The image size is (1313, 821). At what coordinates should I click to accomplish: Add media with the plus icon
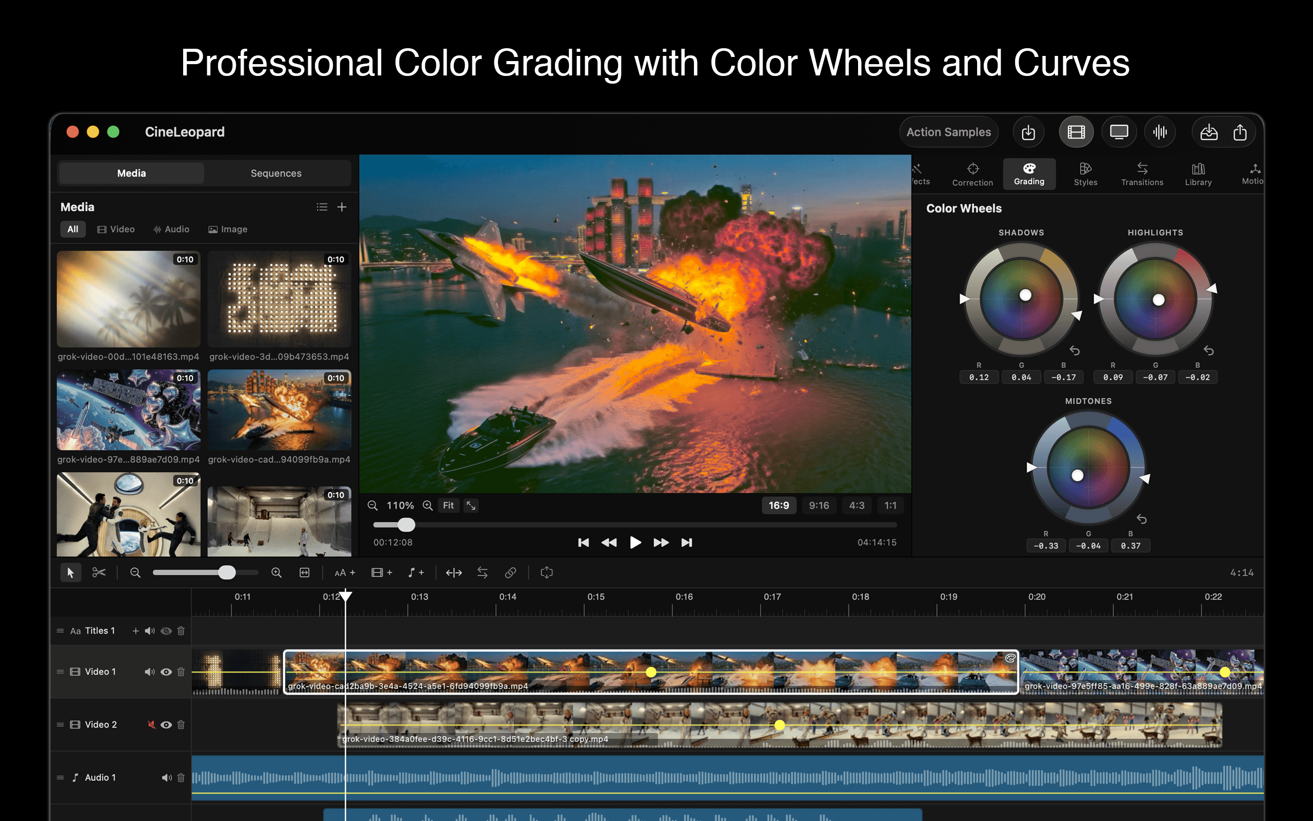pos(342,207)
